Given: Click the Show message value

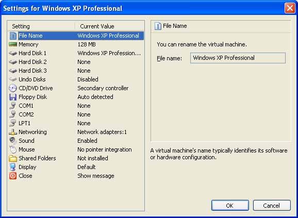Looking at the screenshot, I should click(96, 176).
